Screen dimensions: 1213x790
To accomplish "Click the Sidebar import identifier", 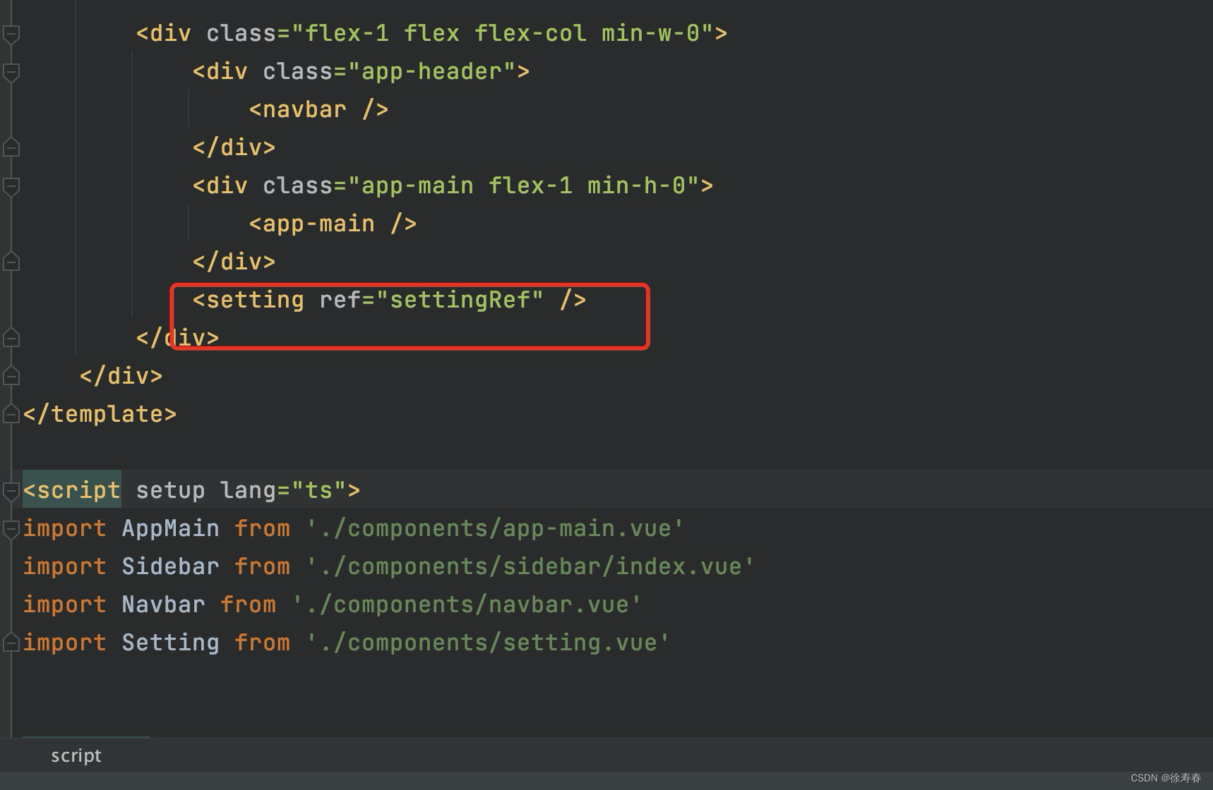I will pos(170,567).
